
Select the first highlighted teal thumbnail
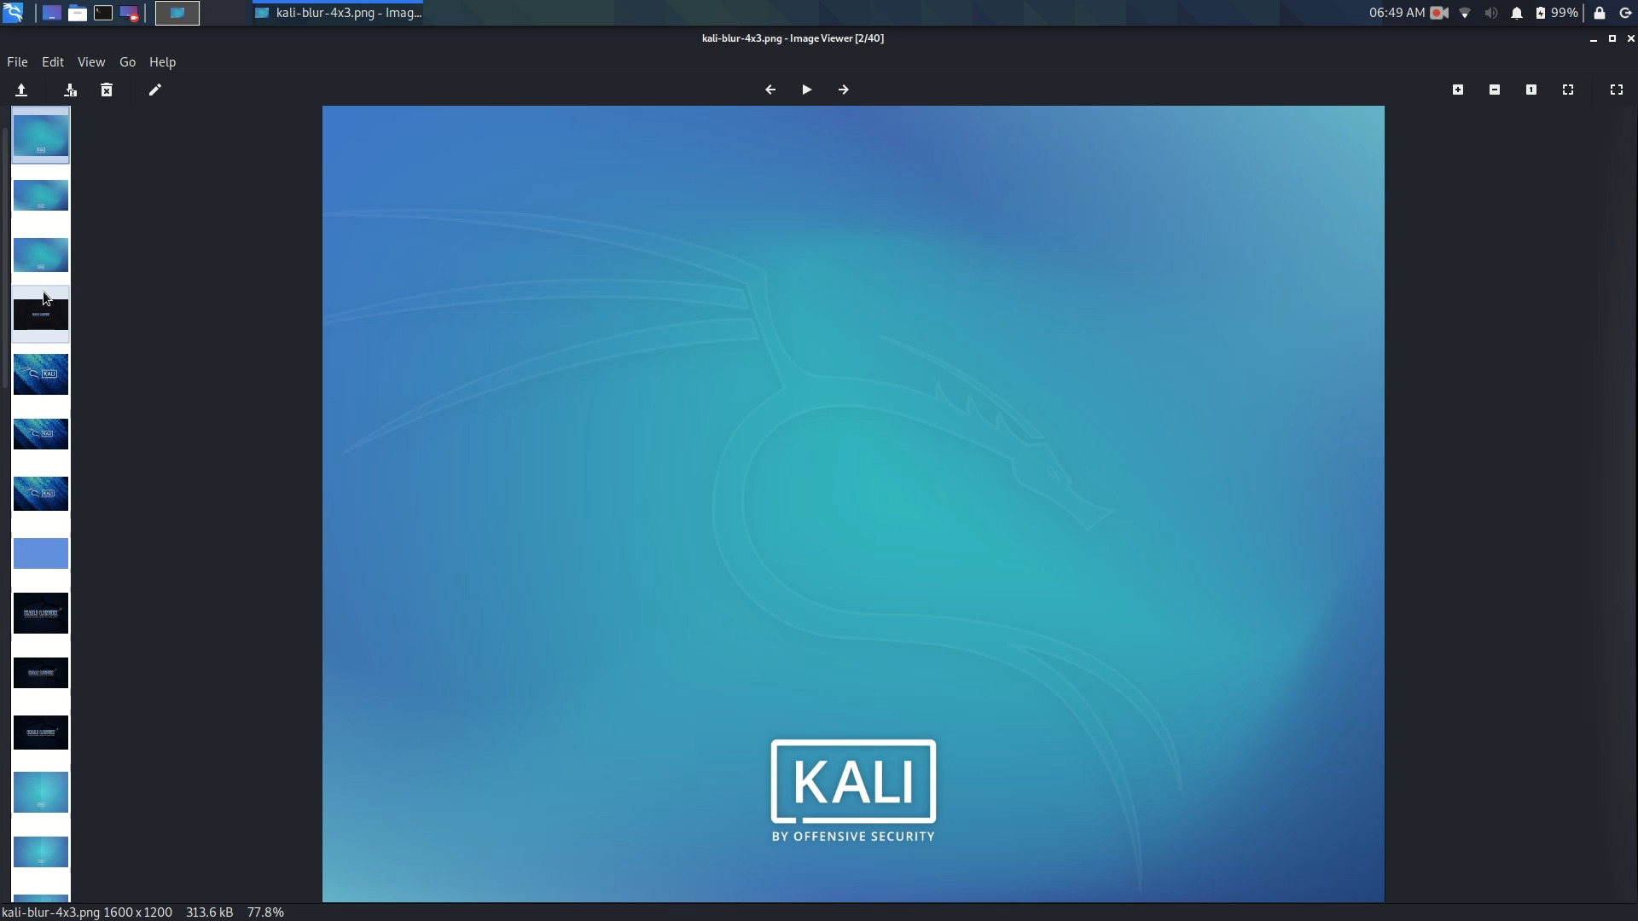(41, 136)
